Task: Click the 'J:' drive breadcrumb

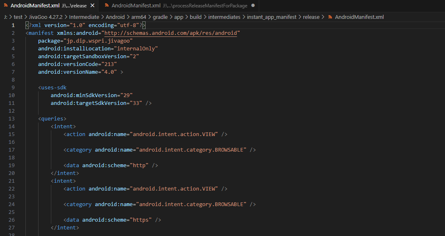Action: [x=6, y=17]
